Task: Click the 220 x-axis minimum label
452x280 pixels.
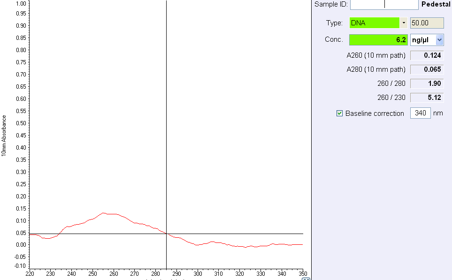Action: tap(30, 274)
